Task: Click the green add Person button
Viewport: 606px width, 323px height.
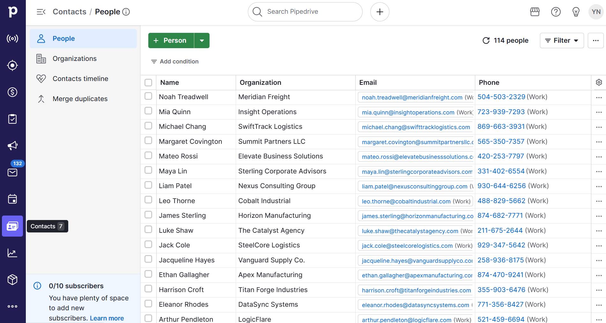Action: (x=171, y=40)
